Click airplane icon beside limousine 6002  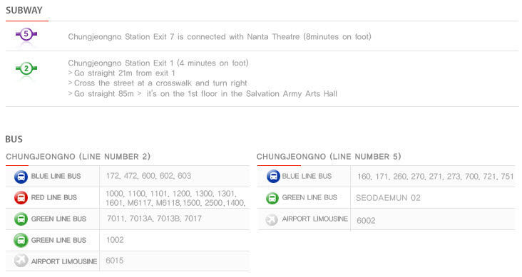pos(271,220)
